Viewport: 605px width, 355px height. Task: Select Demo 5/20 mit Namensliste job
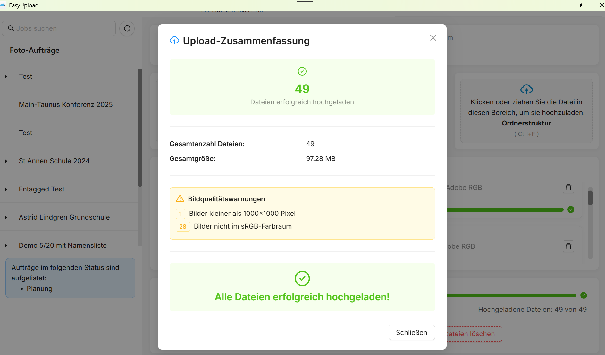63,246
